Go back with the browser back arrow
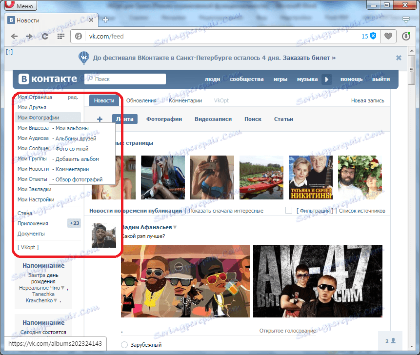Screen dimensions: 420x355 point(14,36)
